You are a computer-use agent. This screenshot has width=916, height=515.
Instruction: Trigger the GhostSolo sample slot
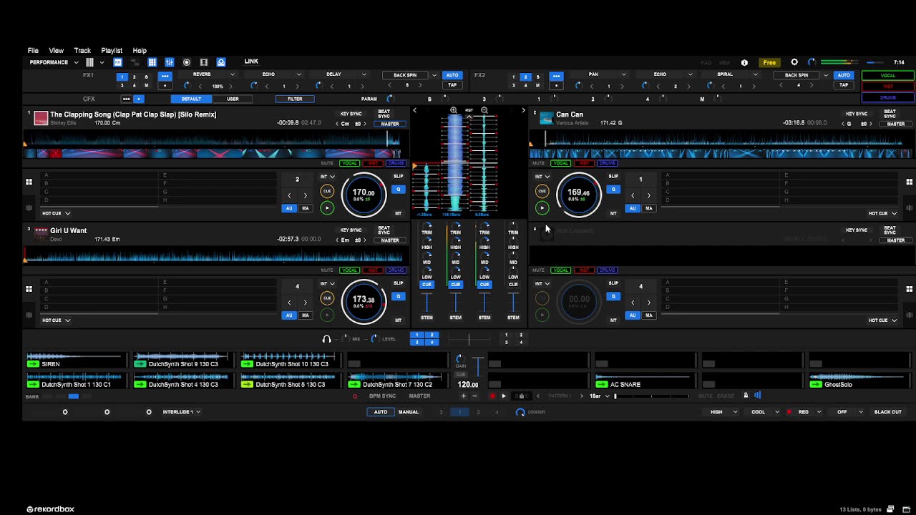(859, 381)
